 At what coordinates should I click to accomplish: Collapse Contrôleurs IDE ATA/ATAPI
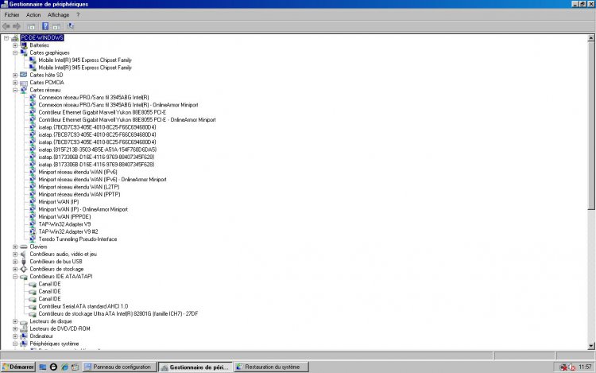tap(15, 277)
